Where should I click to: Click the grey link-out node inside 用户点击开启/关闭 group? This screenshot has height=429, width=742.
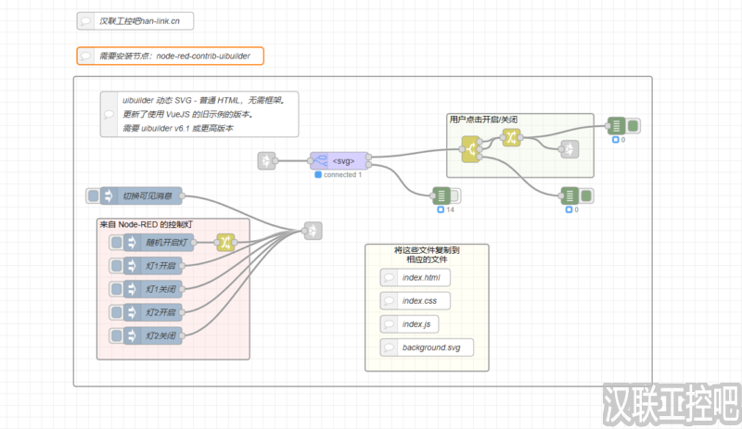[x=569, y=148]
